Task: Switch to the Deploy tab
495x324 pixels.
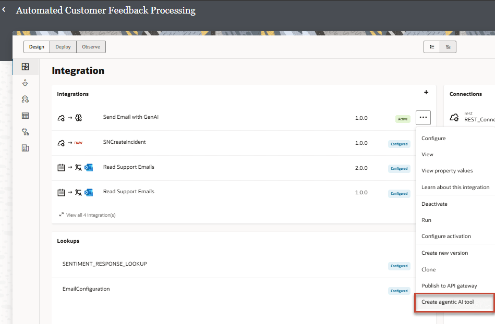Action: pyautogui.click(x=63, y=46)
